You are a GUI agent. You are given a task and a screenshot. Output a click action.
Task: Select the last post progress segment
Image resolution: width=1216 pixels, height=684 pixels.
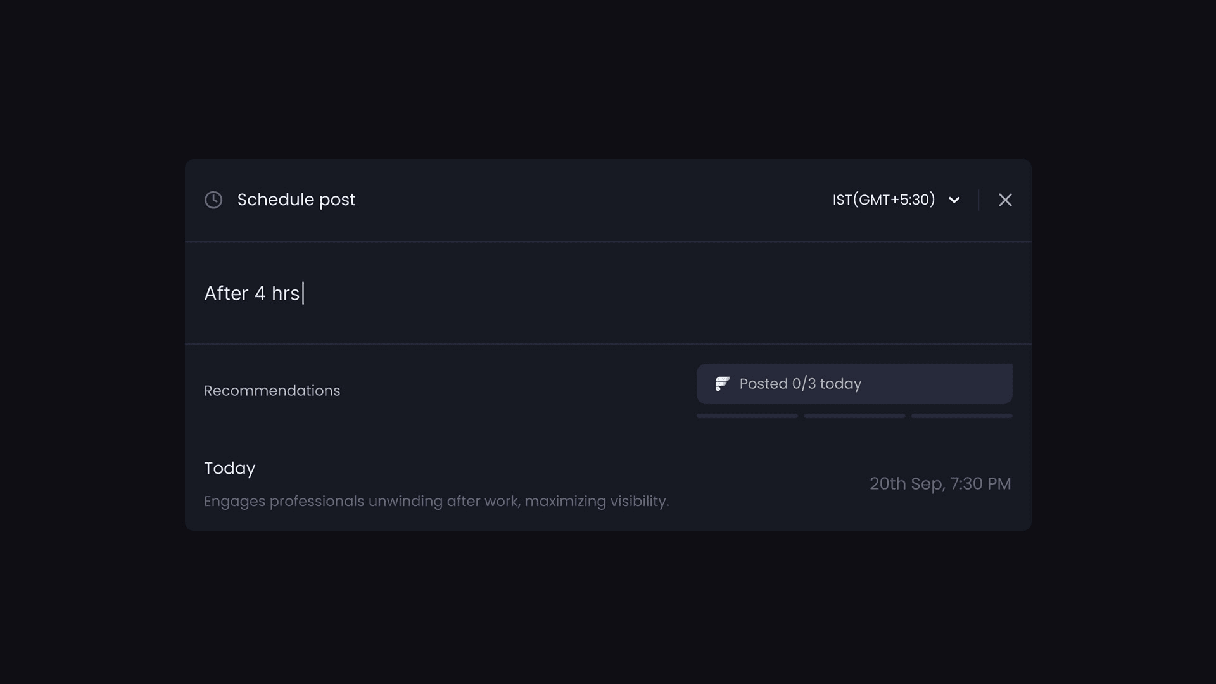(x=961, y=416)
